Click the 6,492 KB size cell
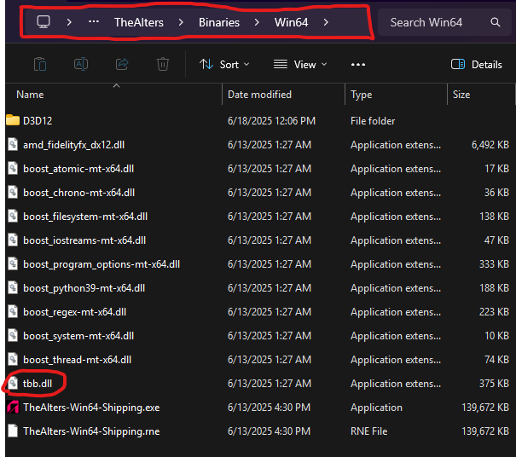The image size is (516, 457). [490, 145]
